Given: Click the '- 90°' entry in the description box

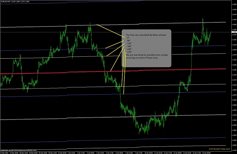Looking at the screenshot, I should 128,40.
